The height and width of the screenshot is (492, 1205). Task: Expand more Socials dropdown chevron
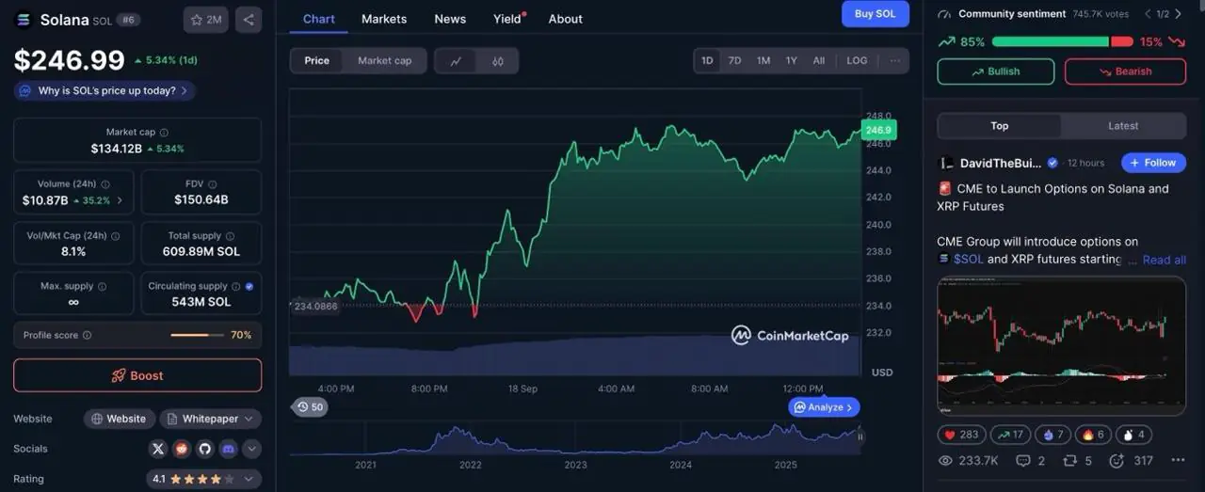[252, 449]
